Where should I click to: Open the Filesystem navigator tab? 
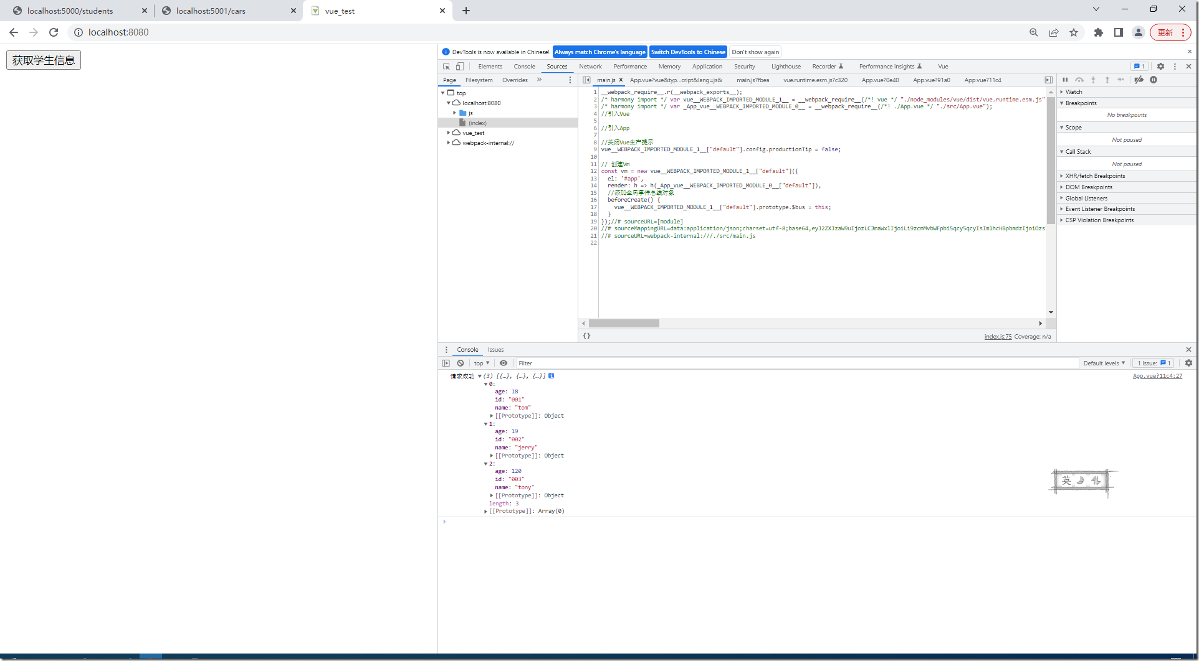pyautogui.click(x=479, y=80)
